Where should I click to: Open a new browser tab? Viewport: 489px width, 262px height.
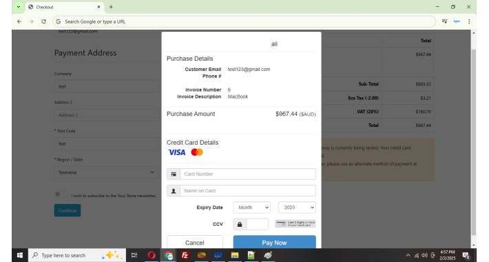pyautogui.click(x=111, y=7)
